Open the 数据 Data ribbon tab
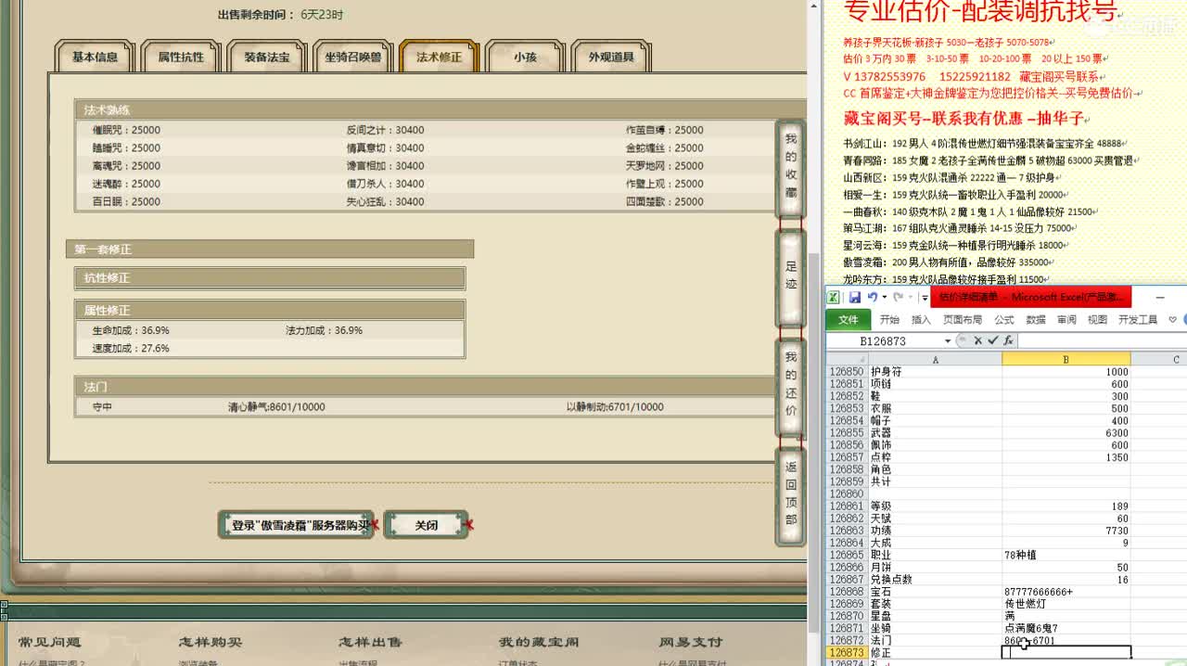The image size is (1187, 666). [1036, 320]
